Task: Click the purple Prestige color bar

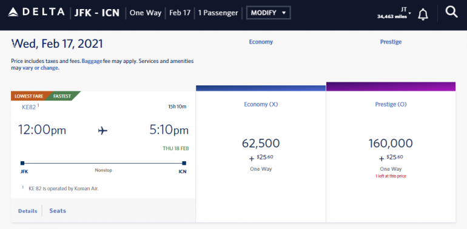Action: (x=391, y=86)
